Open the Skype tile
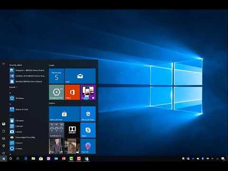The height and width of the screenshot is (171, 228). [88, 130]
